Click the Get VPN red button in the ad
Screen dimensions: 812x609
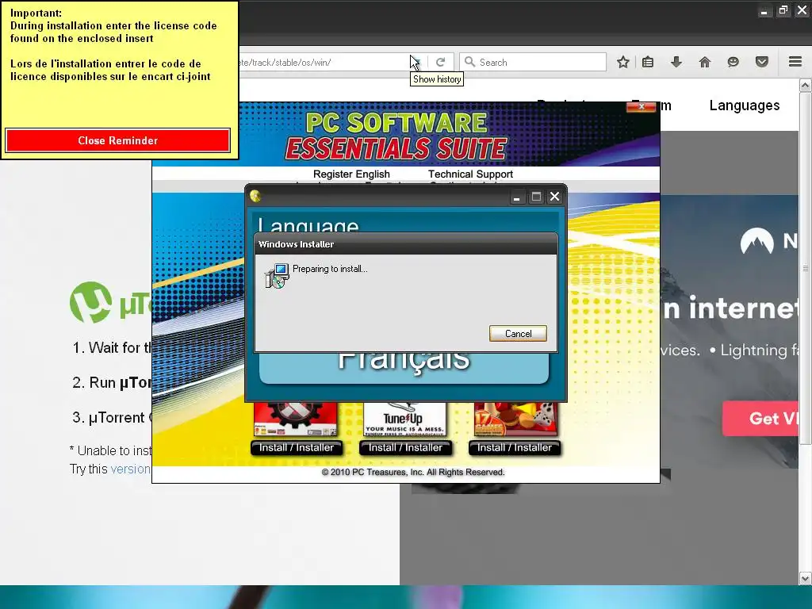click(760, 418)
